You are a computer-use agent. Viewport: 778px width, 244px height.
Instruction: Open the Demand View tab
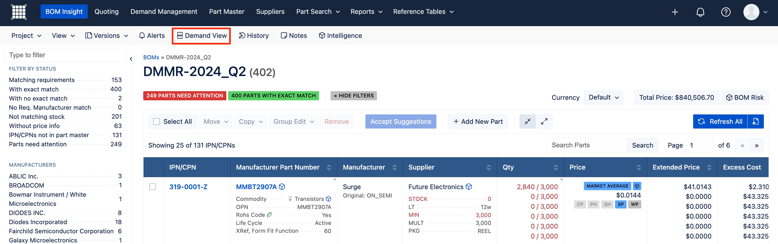click(201, 36)
